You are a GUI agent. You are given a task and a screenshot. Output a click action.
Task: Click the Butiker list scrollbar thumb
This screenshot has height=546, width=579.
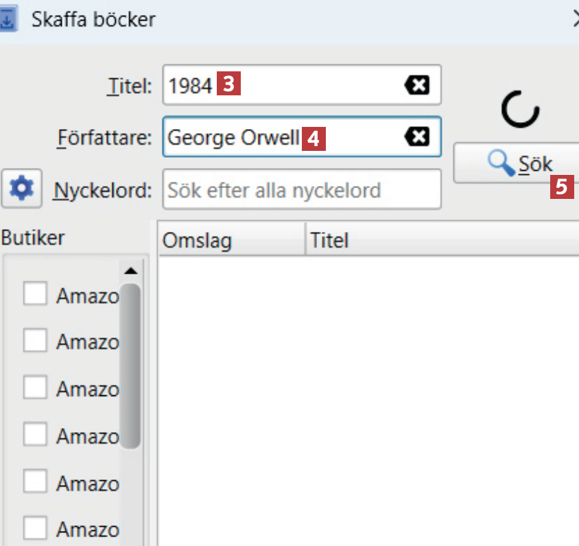point(130,364)
